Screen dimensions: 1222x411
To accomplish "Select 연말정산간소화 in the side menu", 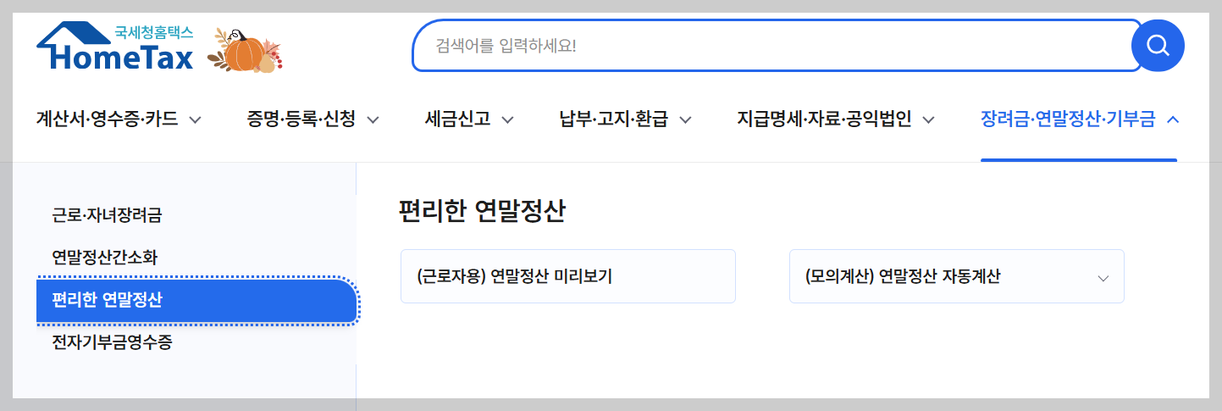I will [104, 258].
